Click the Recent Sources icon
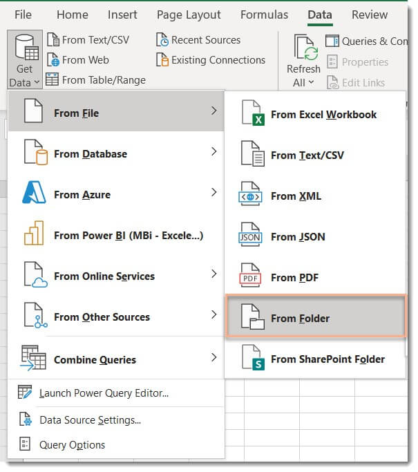This screenshot has height=472, width=418. (162, 40)
